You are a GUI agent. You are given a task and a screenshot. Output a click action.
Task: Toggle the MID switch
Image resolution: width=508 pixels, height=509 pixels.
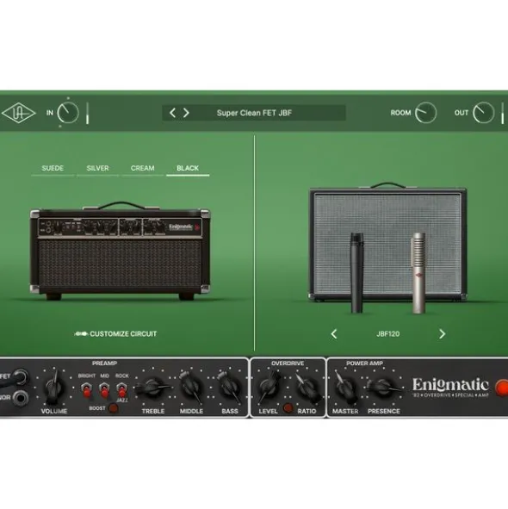(x=104, y=389)
